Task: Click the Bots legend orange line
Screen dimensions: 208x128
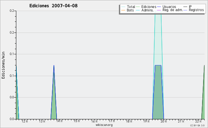Action: click(123, 10)
